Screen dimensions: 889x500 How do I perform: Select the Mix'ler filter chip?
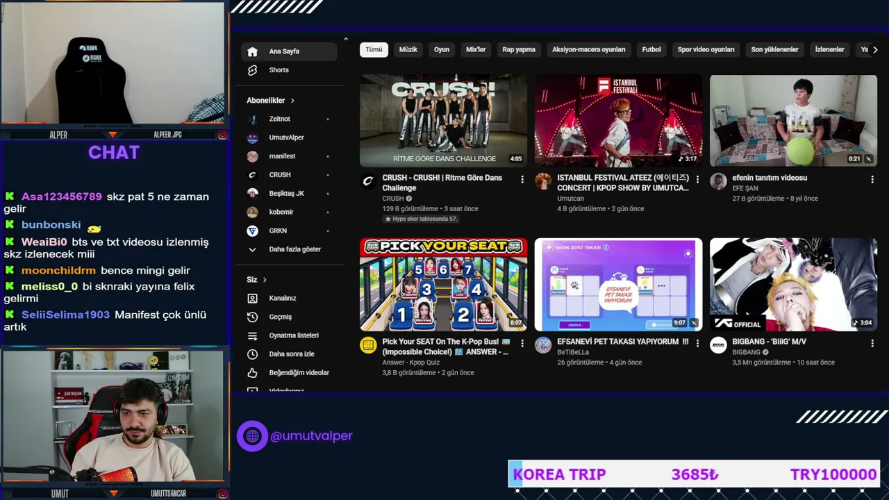pos(476,50)
